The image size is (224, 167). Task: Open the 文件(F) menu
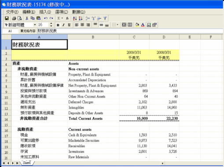click(x=12, y=12)
